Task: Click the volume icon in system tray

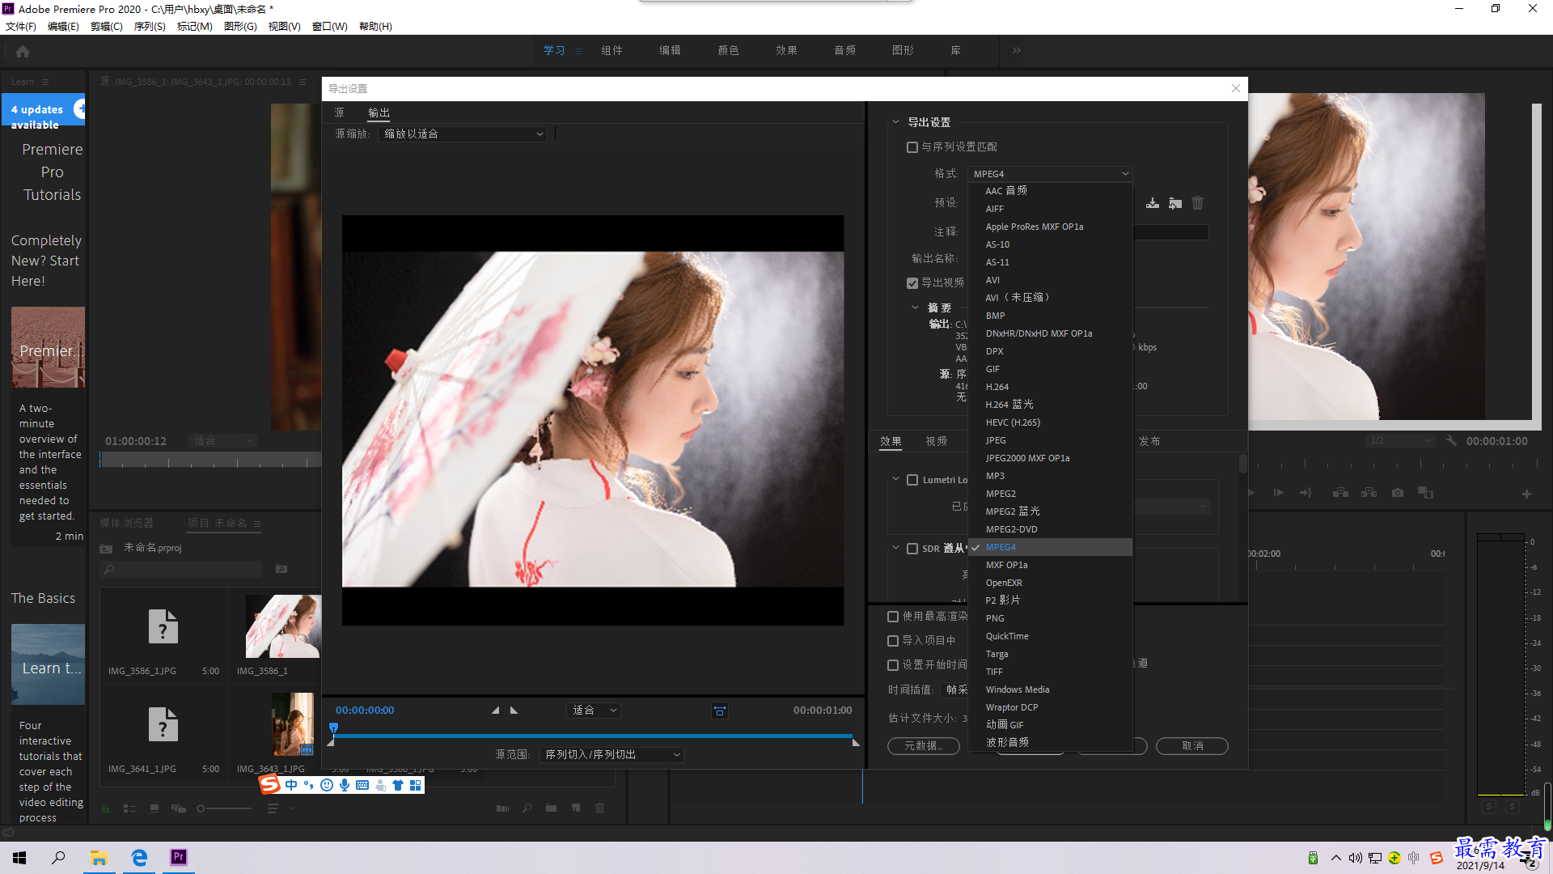Action: coord(1355,858)
